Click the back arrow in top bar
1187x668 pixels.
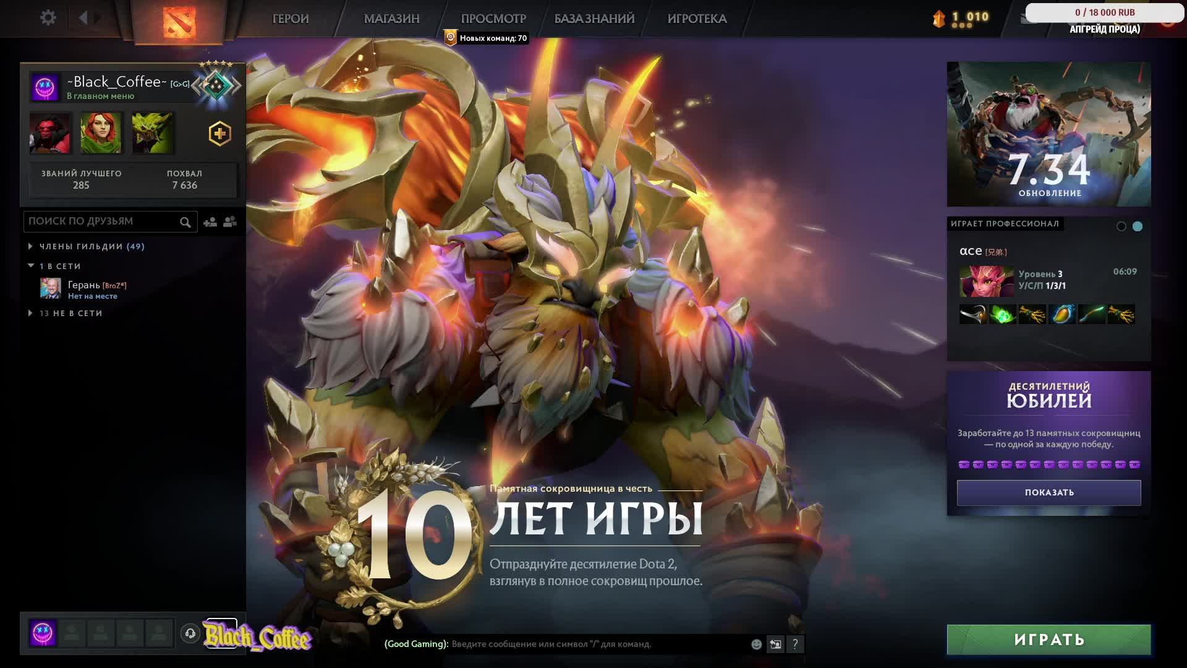(83, 18)
